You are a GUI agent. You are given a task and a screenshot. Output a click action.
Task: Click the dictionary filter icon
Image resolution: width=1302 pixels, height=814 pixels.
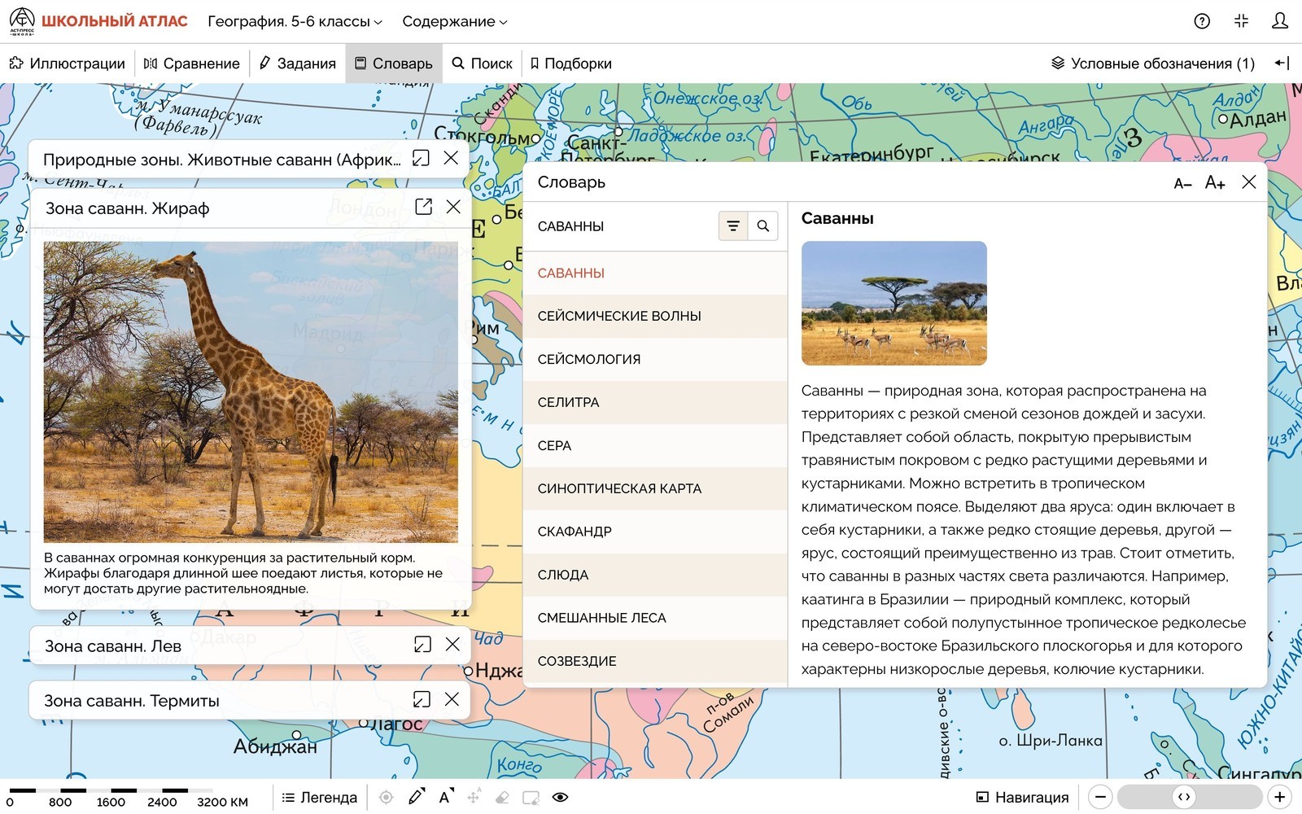pyautogui.click(x=733, y=226)
